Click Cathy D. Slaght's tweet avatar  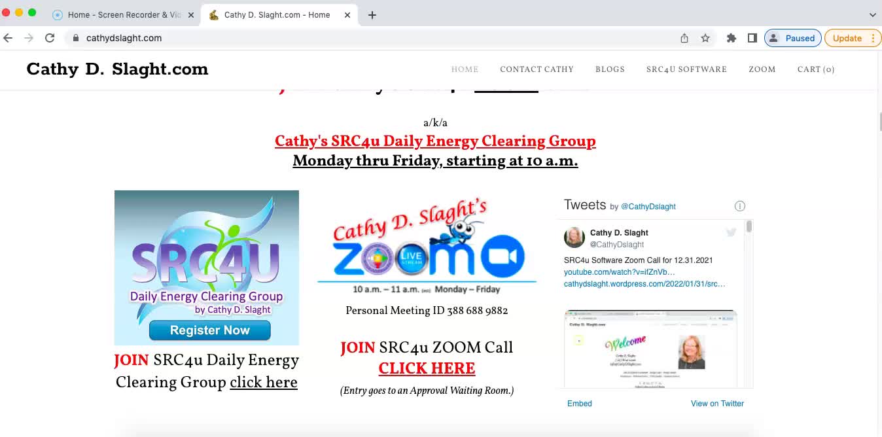tap(574, 237)
